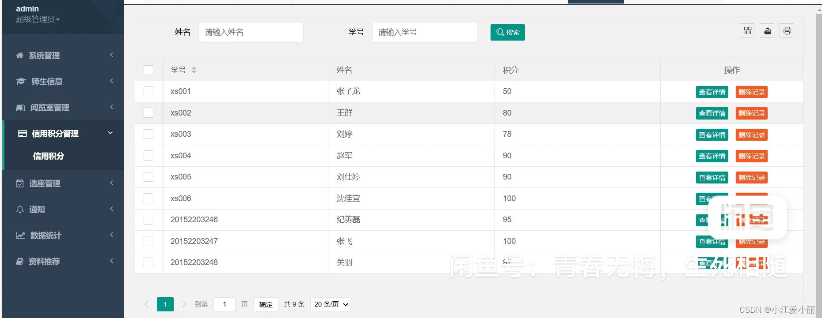Click 删除记录 for xs005
Image resolution: width=822 pixels, height=318 pixels.
752,178
